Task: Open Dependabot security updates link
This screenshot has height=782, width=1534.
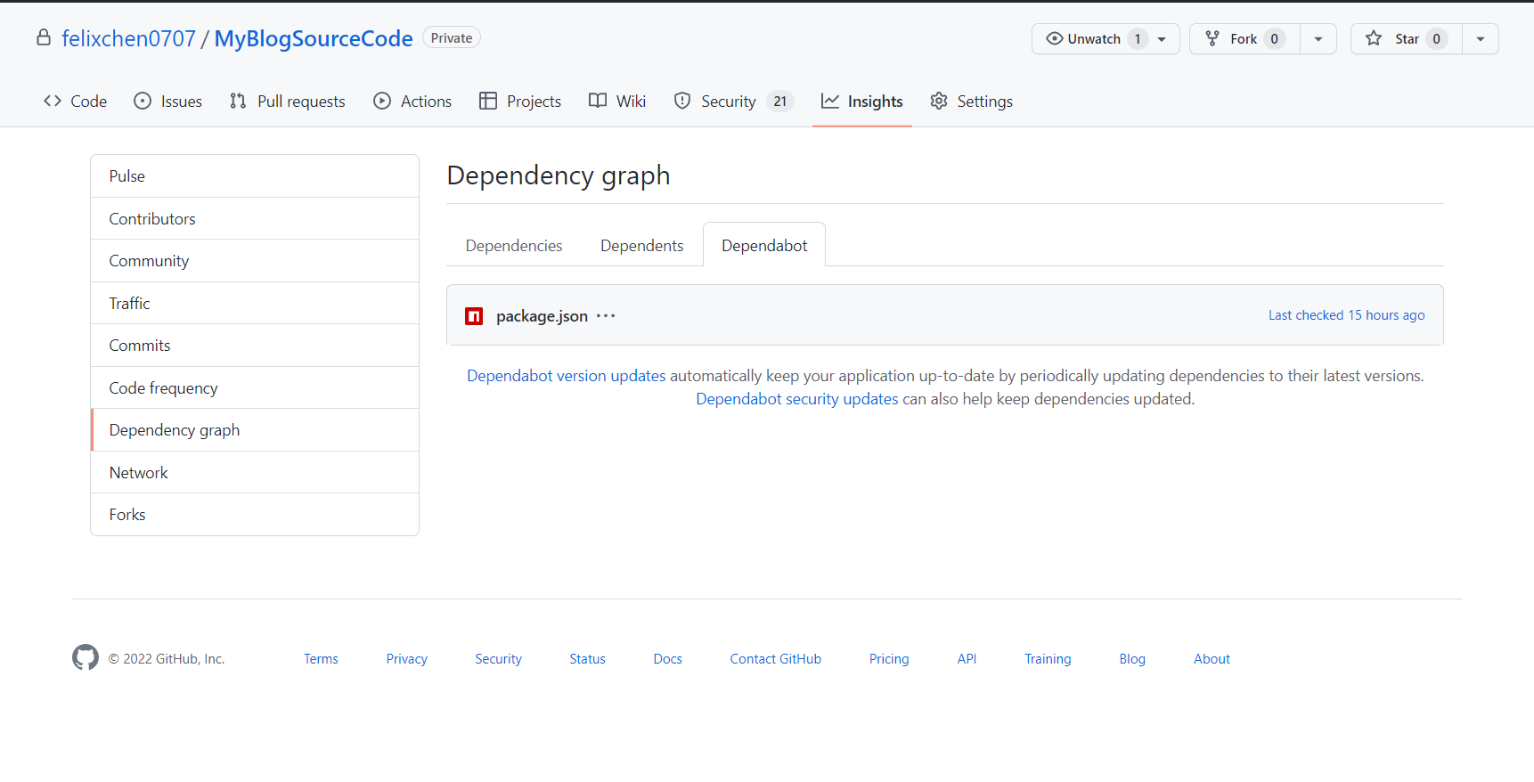Action: click(x=797, y=399)
